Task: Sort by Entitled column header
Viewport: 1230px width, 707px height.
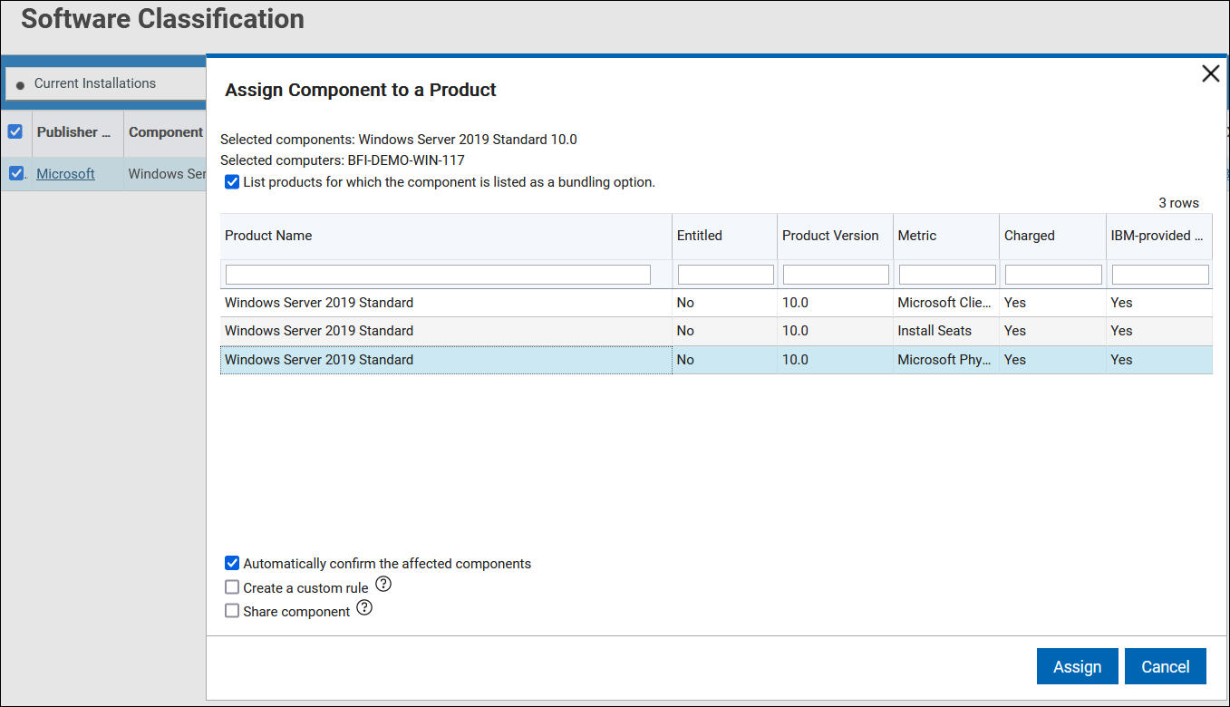Action: [724, 236]
